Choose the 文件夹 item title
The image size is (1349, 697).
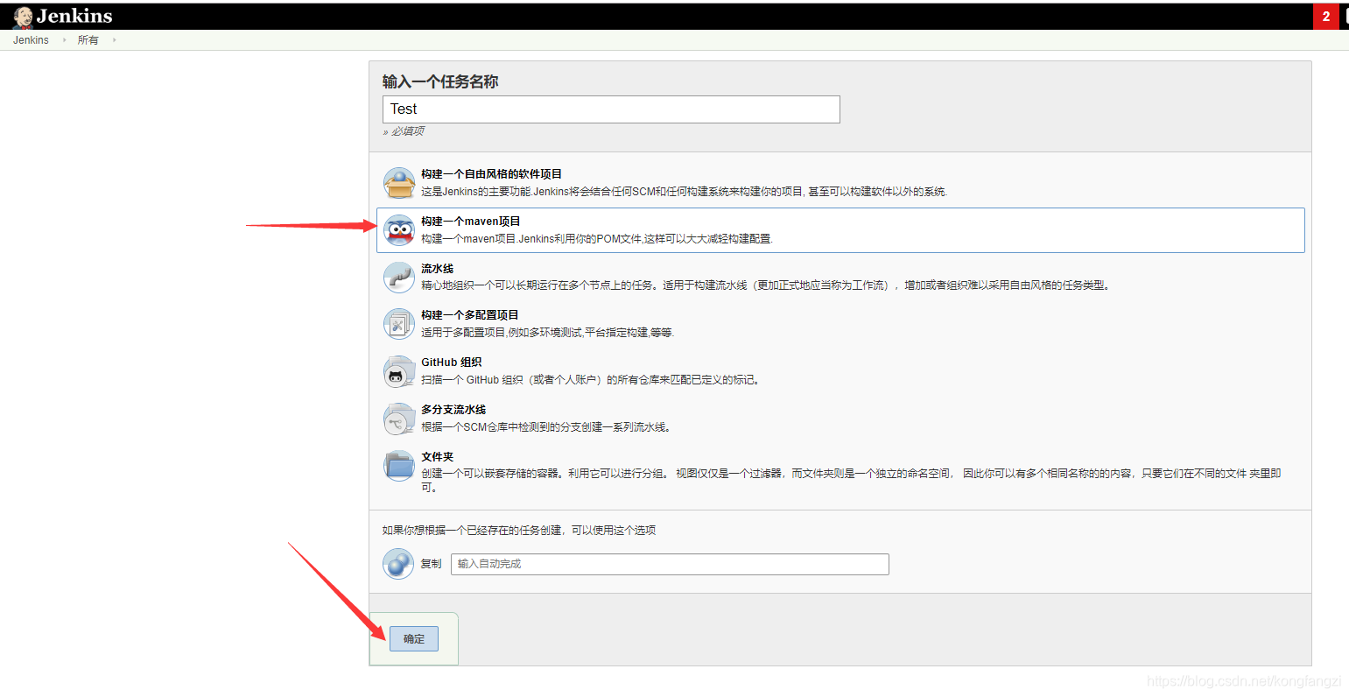(x=437, y=457)
